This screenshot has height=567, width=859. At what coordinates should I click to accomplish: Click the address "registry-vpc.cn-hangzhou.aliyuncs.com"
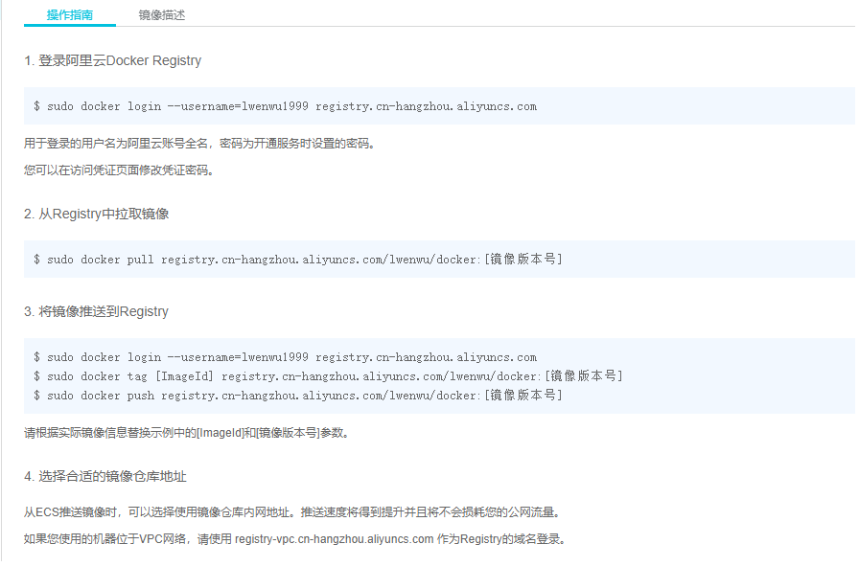click(335, 539)
